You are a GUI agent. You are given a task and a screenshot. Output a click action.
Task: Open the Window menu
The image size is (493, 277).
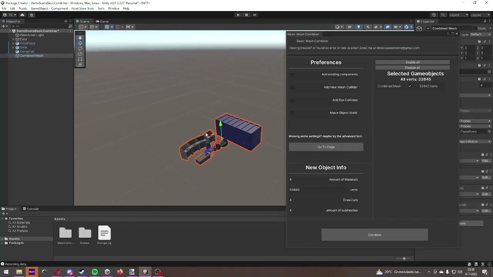[113, 8]
